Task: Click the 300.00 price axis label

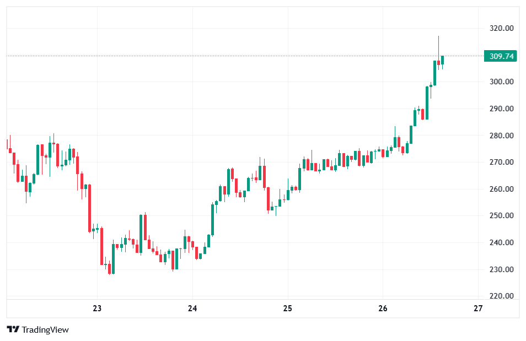Action: click(x=501, y=82)
